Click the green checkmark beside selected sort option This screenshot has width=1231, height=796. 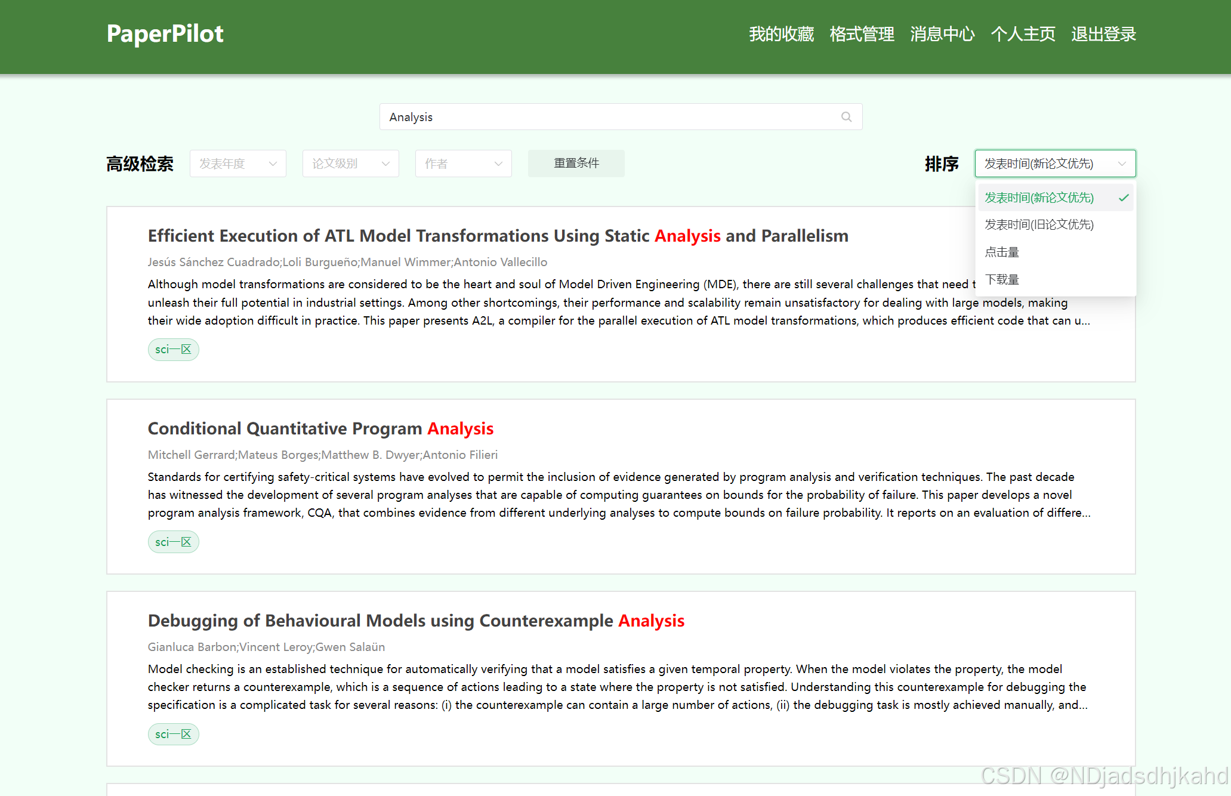pyautogui.click(x=1124, y=198)
